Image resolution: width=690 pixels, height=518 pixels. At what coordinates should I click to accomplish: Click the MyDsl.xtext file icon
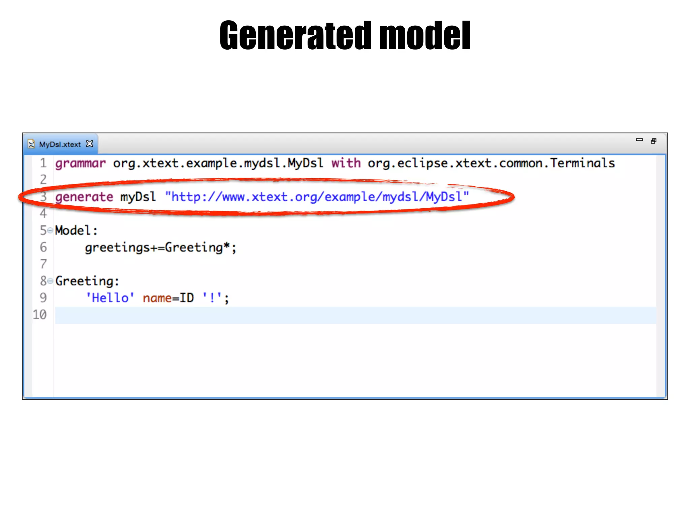coord(31,144)
